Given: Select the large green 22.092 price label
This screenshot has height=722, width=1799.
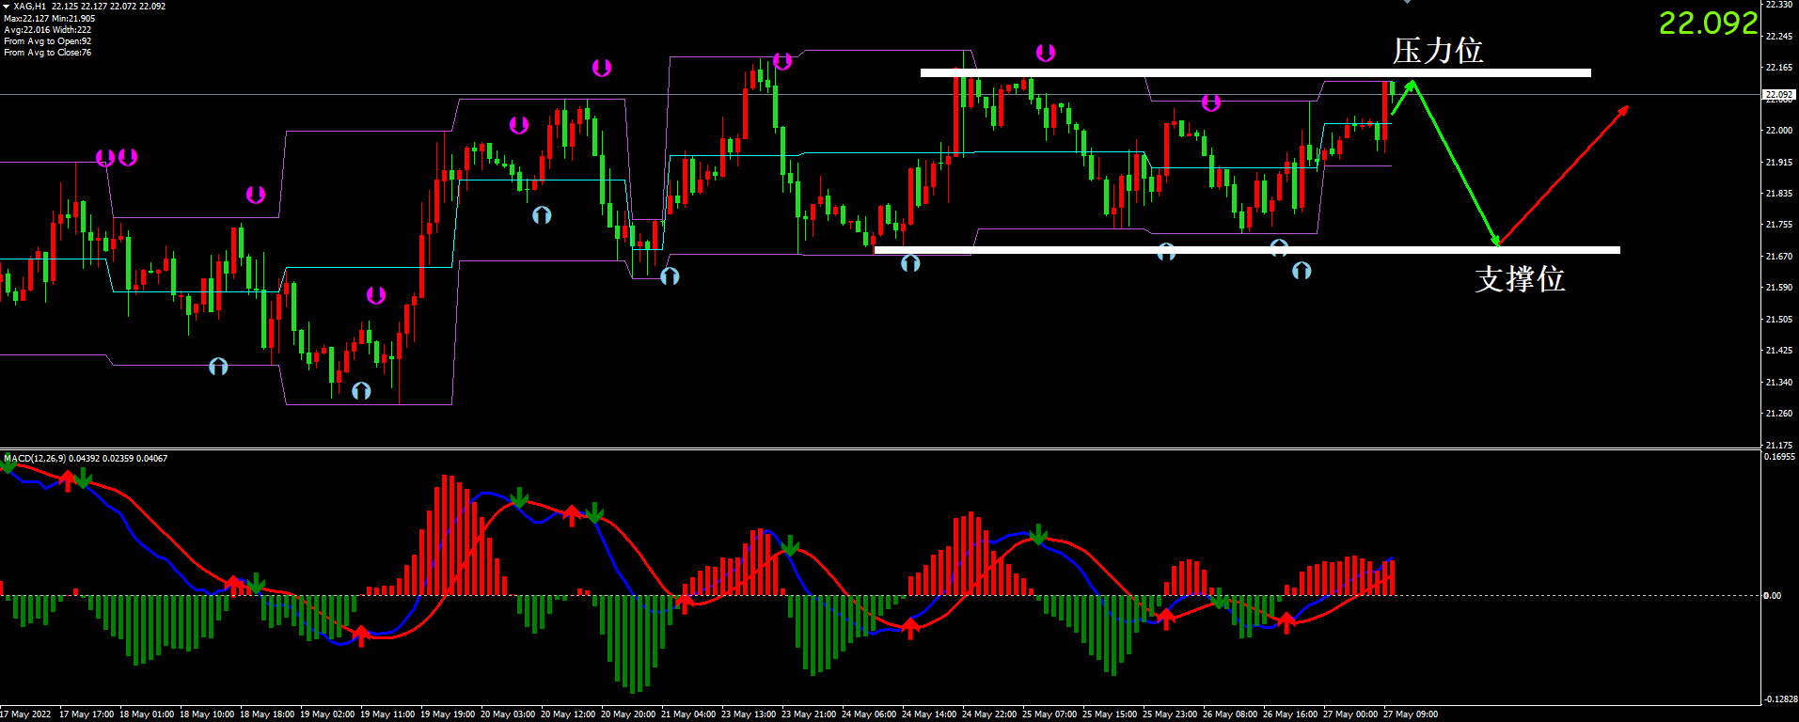Looking at the screenshot, I should click(1708, 24).
